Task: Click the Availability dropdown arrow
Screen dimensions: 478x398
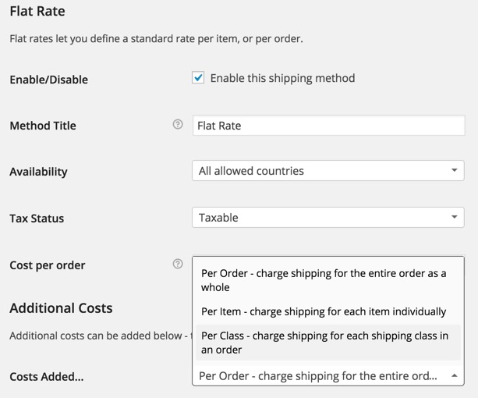Action: coord(455,170)
